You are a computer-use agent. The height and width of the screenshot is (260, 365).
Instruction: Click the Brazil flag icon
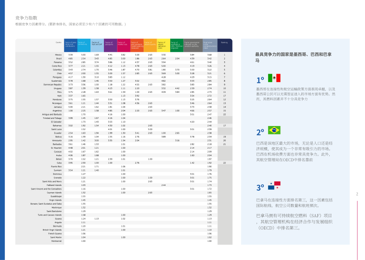click(274, 130)
